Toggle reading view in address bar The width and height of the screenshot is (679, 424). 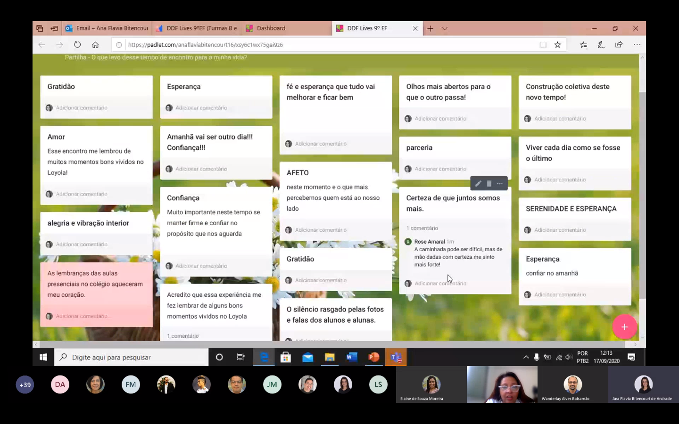(x=543, y=45)
